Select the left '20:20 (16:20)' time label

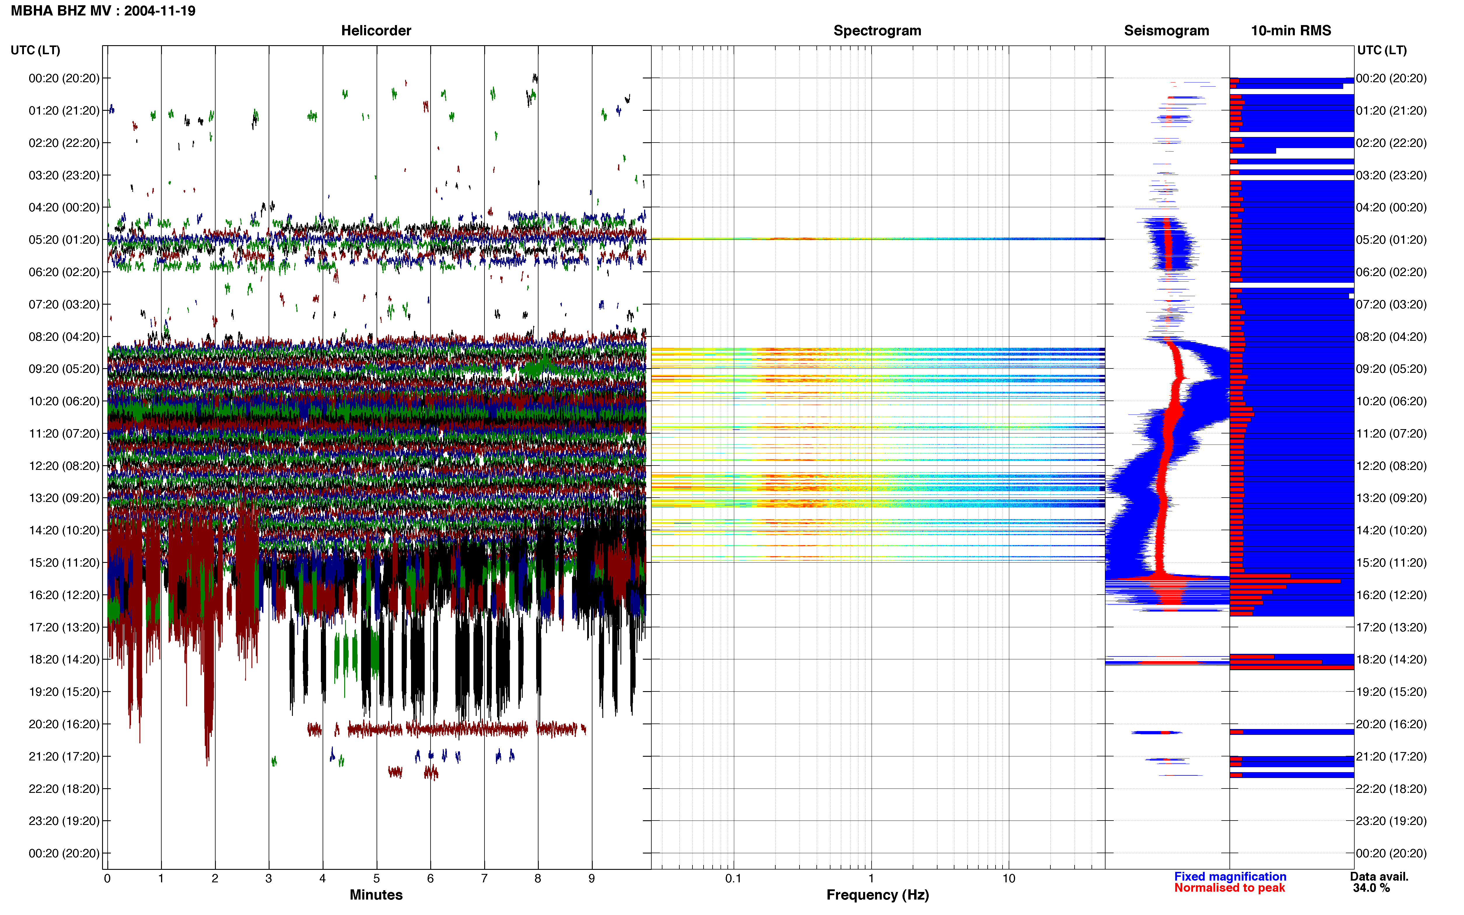(x=64, y=724)
